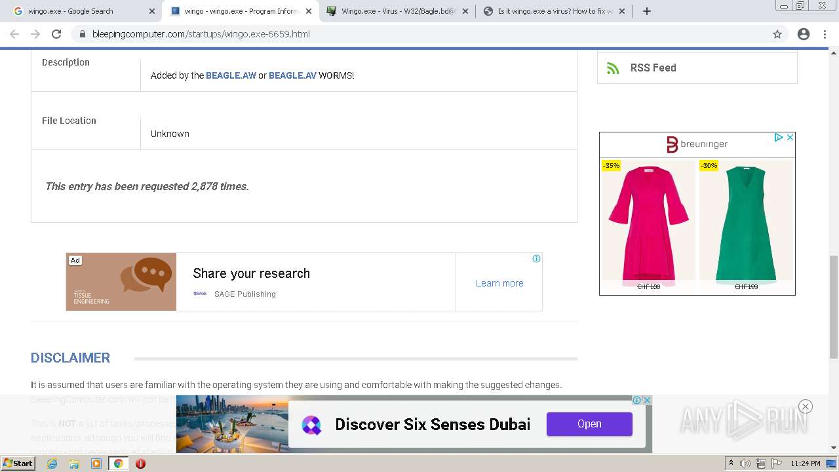Click Learn more on SAGE Publishing ad

(x=499, y=283)
